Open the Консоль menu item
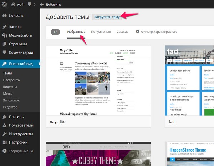Image resolution: width=214 pixels, height=166 pixels. coord(20,16)
